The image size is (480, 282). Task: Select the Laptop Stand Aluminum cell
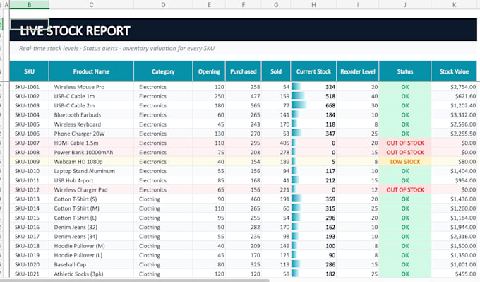[x=91, y=171]
